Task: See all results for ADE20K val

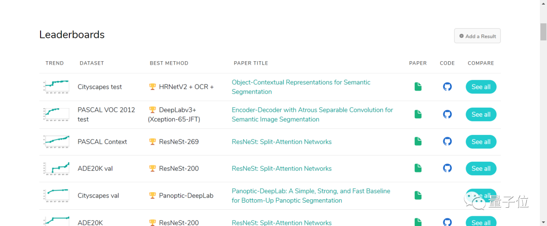Action: pos(481,168)
